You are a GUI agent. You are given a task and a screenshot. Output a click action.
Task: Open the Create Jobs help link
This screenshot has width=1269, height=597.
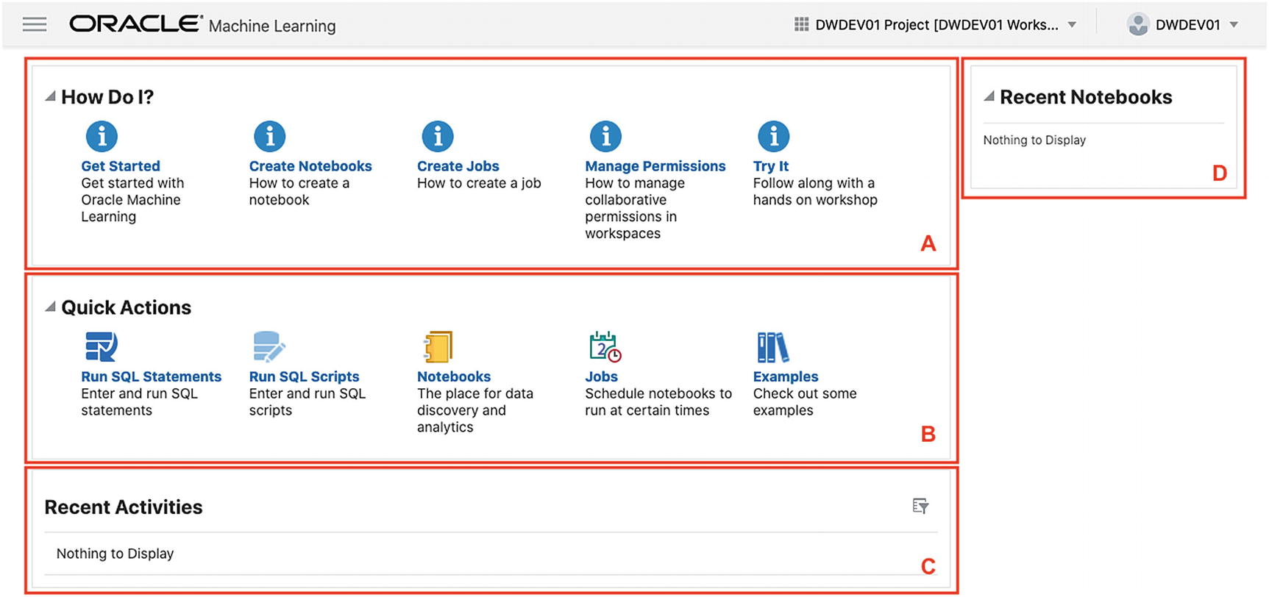[458, 166]
